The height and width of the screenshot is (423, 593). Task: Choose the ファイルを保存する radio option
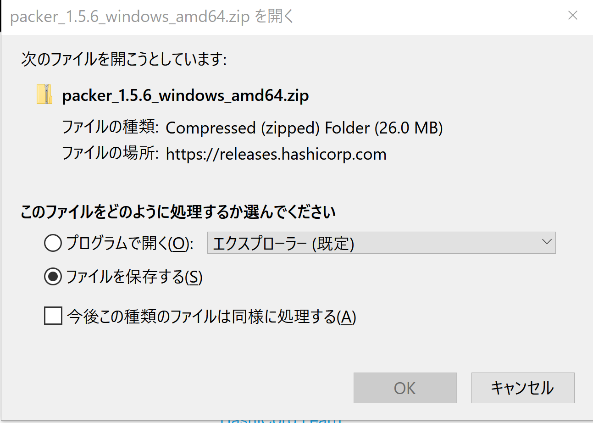point(53,276)
